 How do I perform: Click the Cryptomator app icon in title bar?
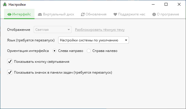[5, 5]
